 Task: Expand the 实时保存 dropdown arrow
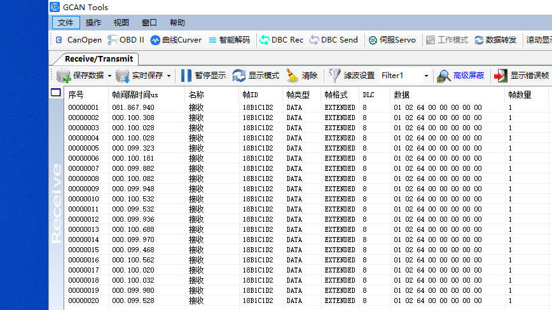click(x=169, y=76)
